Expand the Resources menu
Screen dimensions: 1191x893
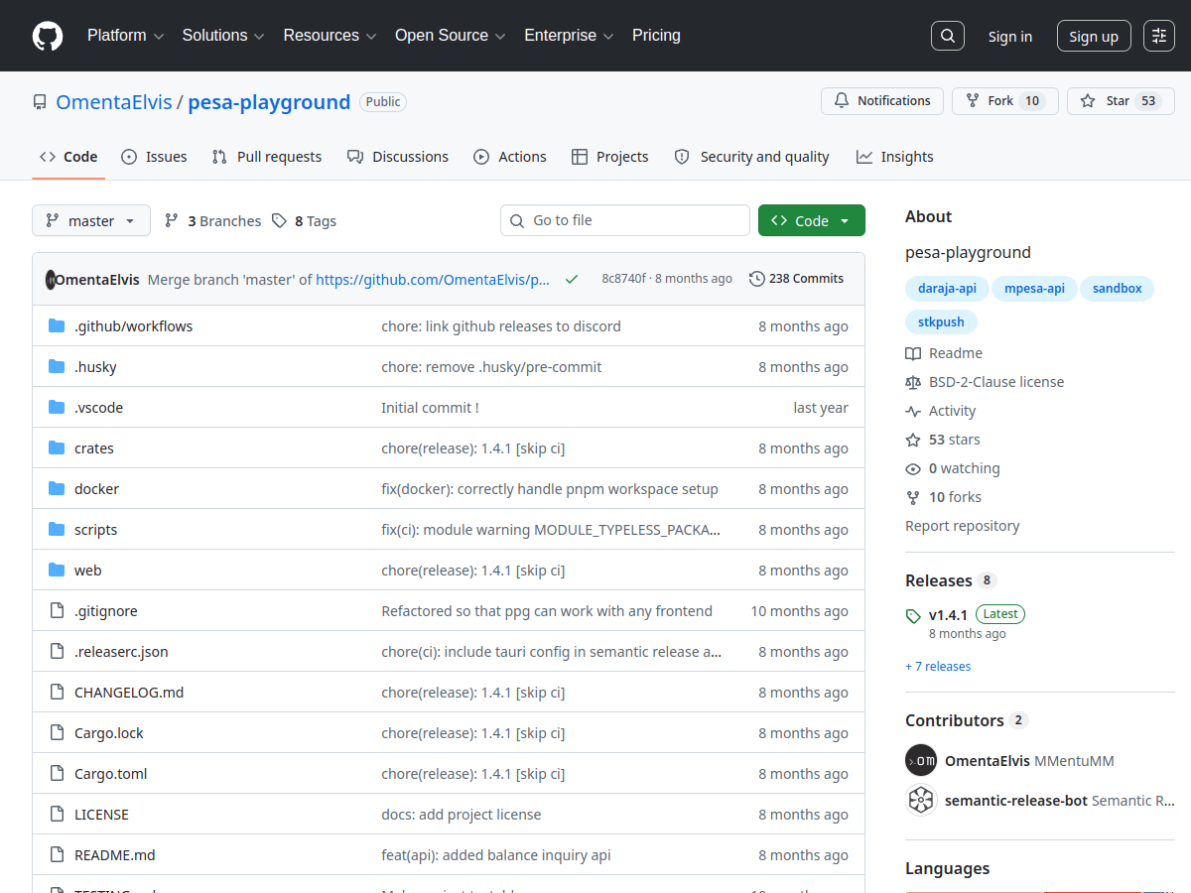[x=330, y=36]
